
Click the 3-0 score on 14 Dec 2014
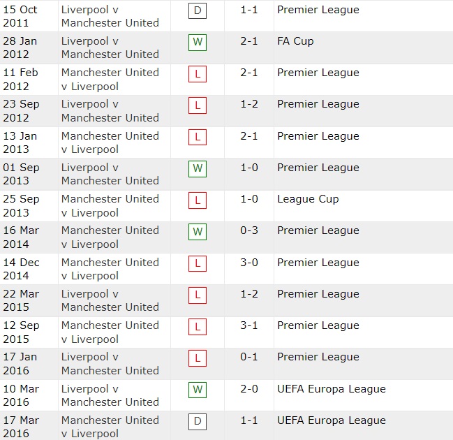(249, 263)
